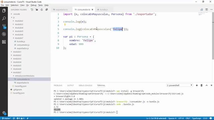Click the CRLF end-of-line selector
The height and width of the screenshot is (120, 214).
coord(188,118)
